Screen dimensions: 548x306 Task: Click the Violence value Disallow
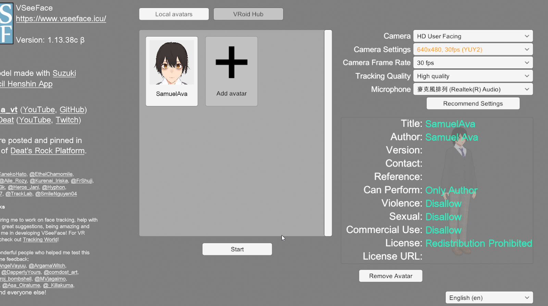[x=443, y=204]
